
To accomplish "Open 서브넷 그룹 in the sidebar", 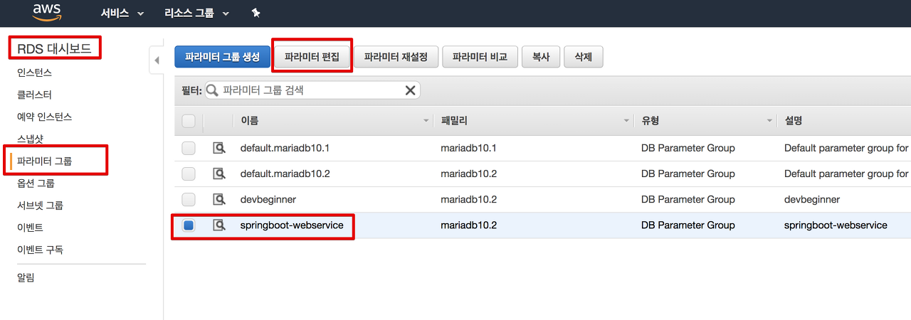I will pos(40,205).
